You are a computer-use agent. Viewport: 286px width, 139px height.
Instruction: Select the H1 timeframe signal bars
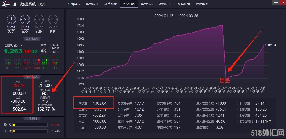[x=45, y=62]
